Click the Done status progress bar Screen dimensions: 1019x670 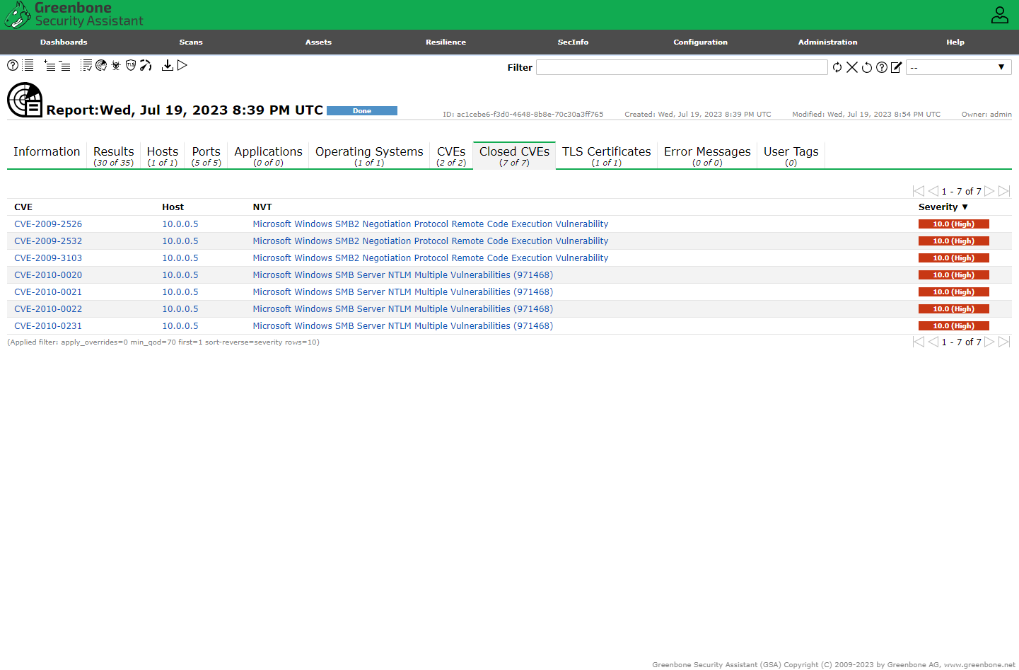362,111
